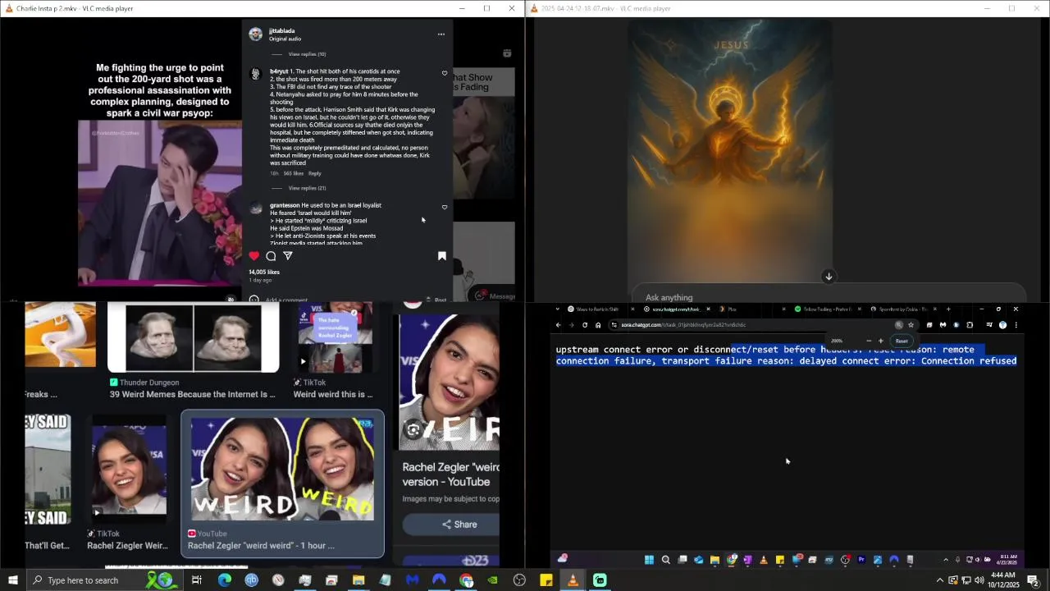Click the grantesson username

coord(285,205)
